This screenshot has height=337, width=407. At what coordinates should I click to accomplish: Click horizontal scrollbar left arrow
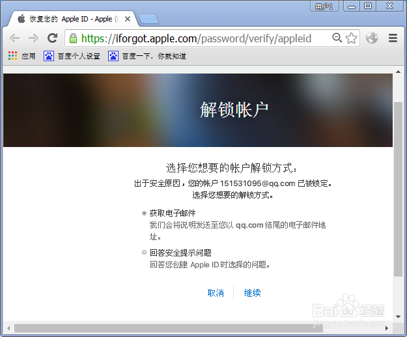click(8, 328)
